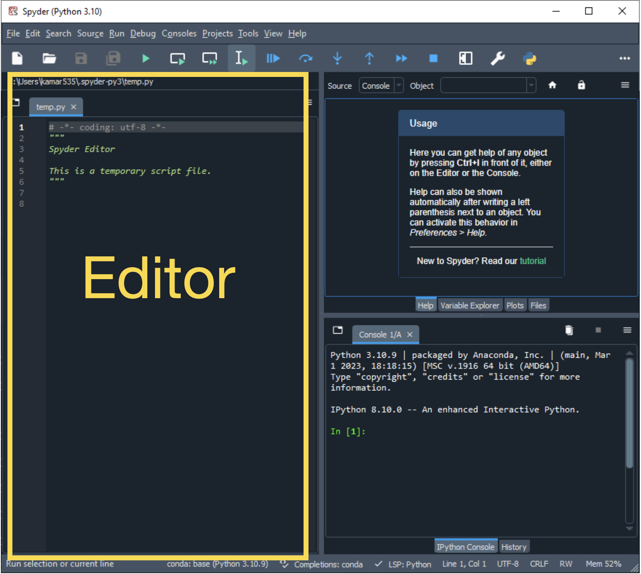Open the File menu

pos(13,33)
